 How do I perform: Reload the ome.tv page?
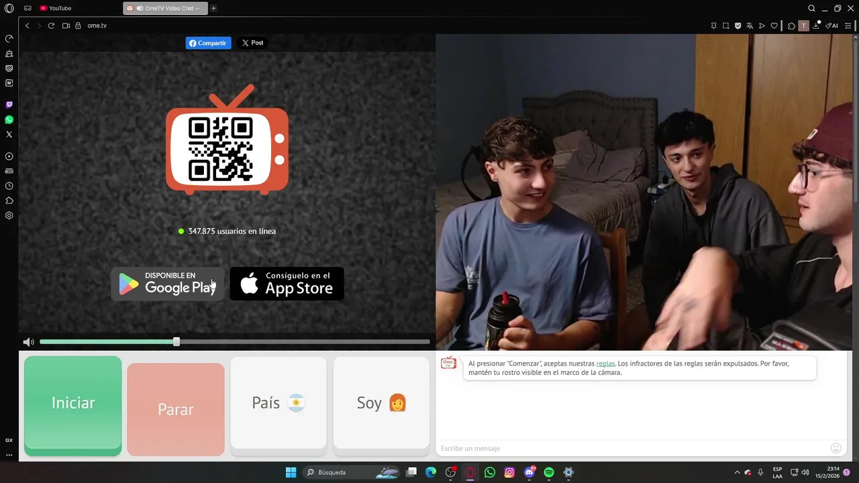tap(51, 25)
